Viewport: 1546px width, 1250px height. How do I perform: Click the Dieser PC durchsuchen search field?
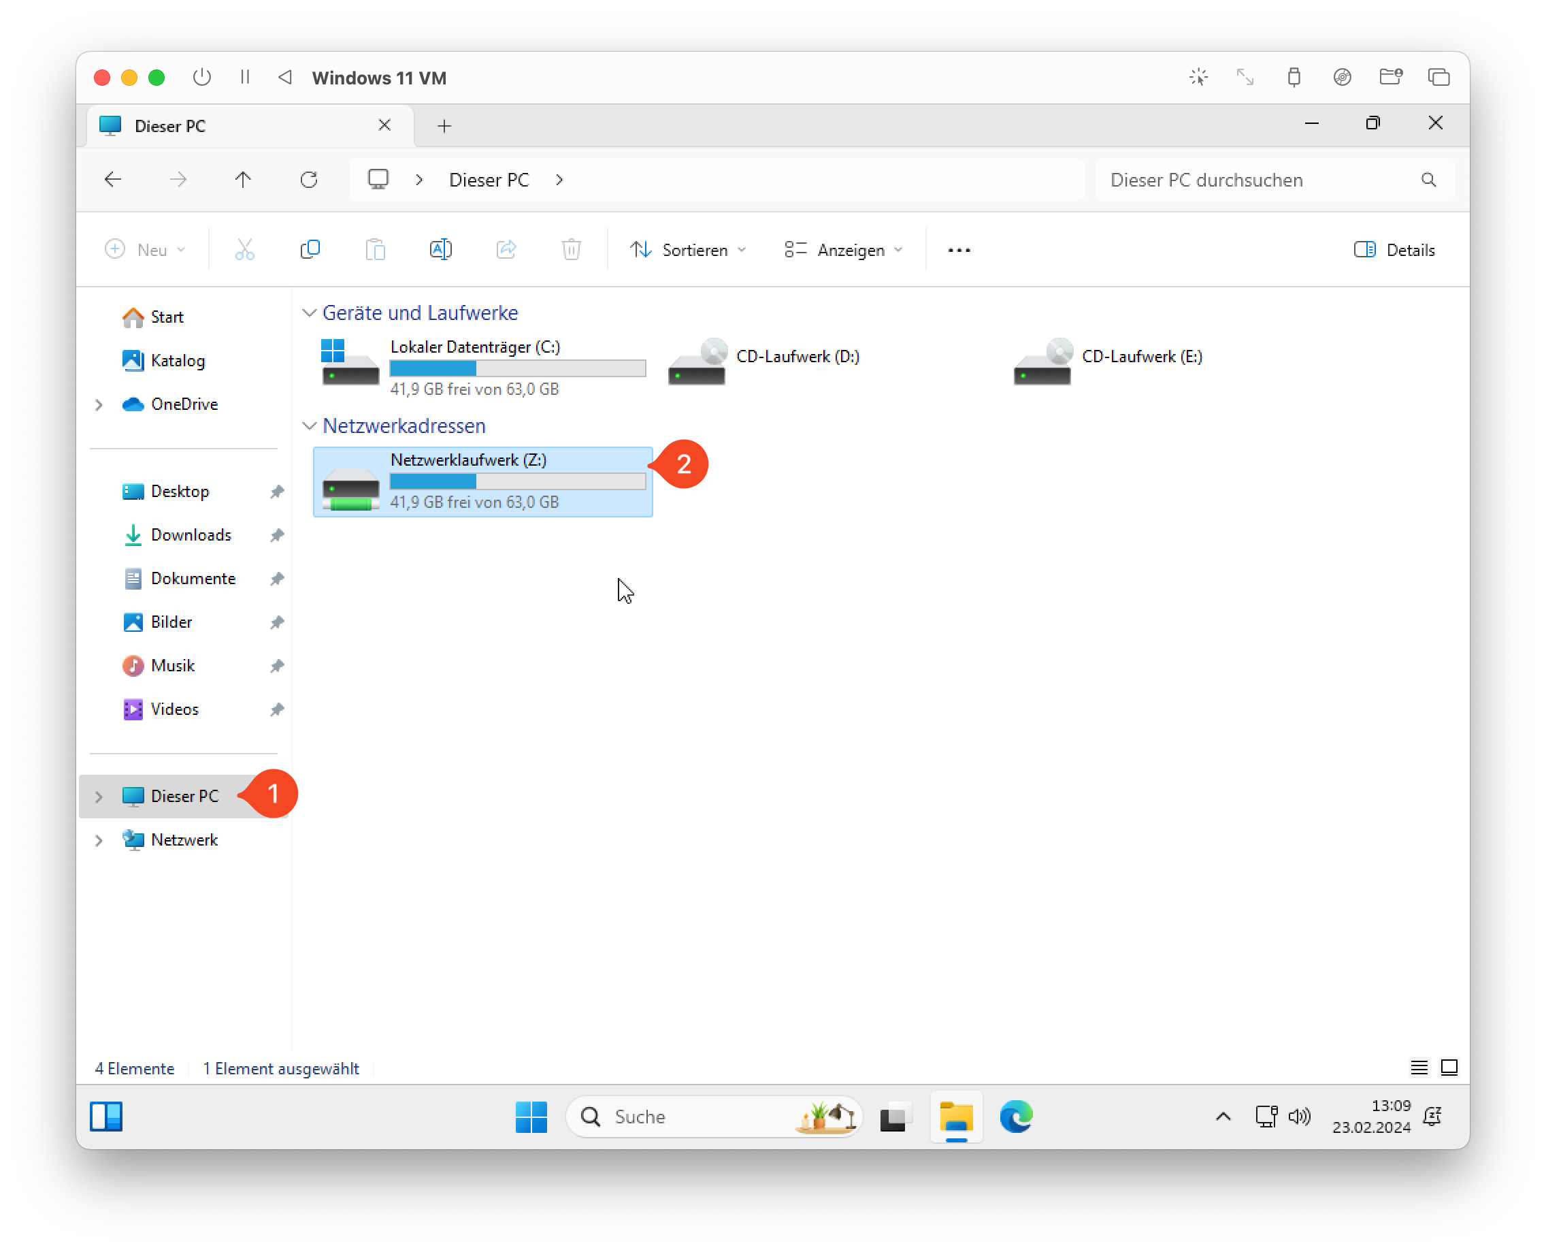click(1260, 180)
